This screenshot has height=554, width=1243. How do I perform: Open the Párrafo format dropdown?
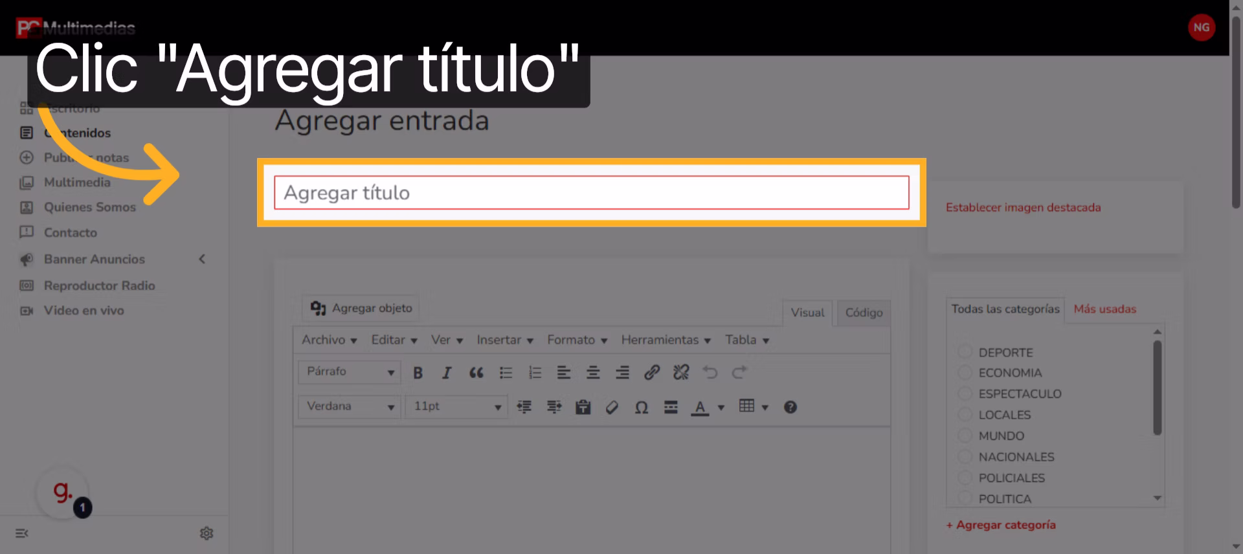(x=350, y=372)
